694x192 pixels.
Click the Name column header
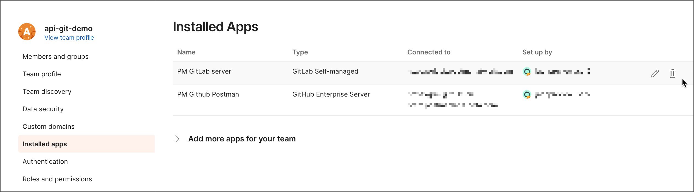tap(186, 52)
